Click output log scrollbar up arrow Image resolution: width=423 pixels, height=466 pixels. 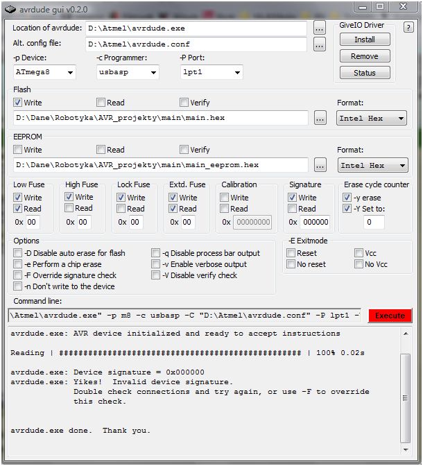pos(406,334)
